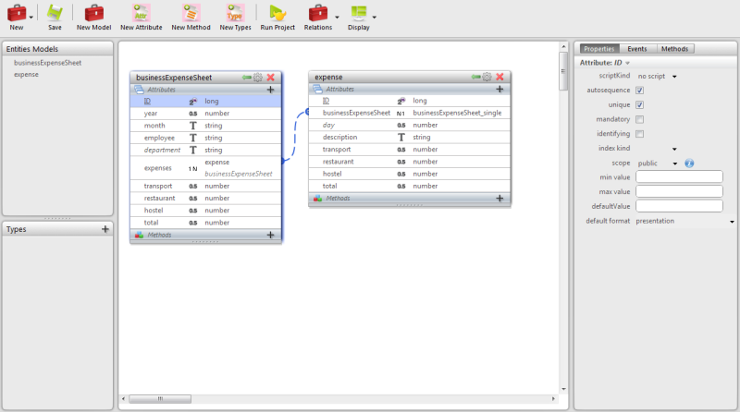Select businessExpenseSheet in Entities Models list
The width and height of the screenshot is (740, 412).
[x=47, y=62]
